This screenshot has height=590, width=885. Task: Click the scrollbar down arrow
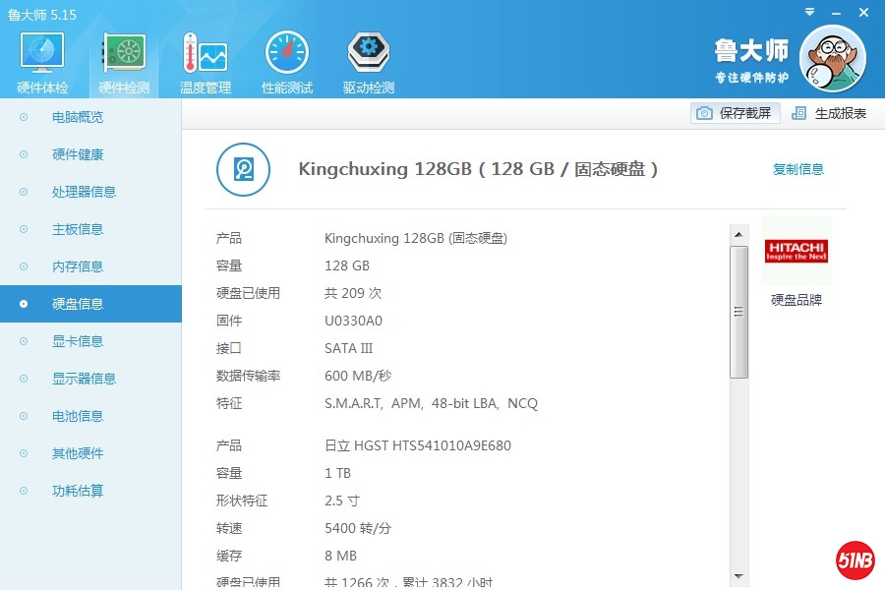click(x=738, y=576)
